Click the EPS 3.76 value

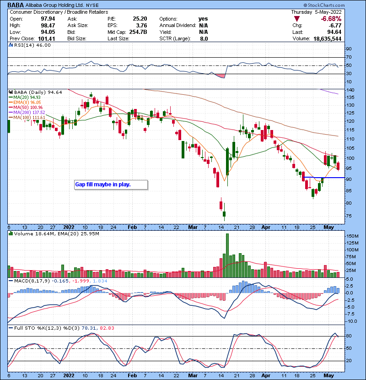tap(141, 26)
